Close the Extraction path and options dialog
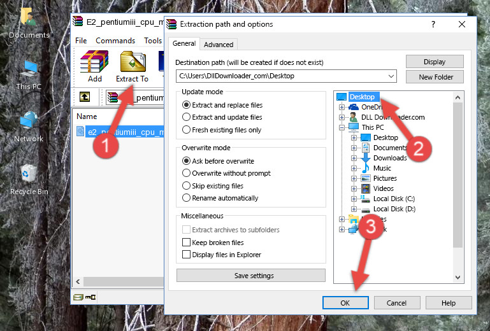The height and width of the screenshot is (331, 490). [462, 24]
